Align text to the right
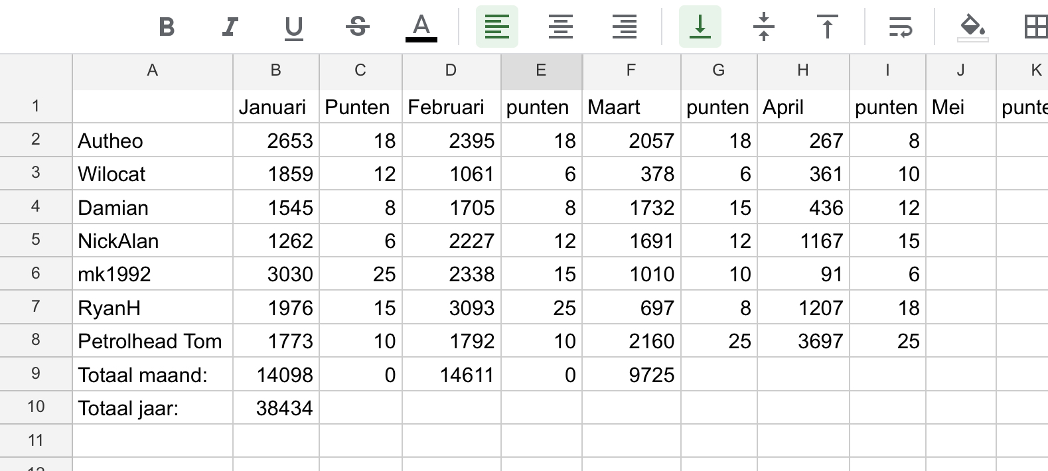This screenshot has height=471, width=1048. [x=625, y=27]
